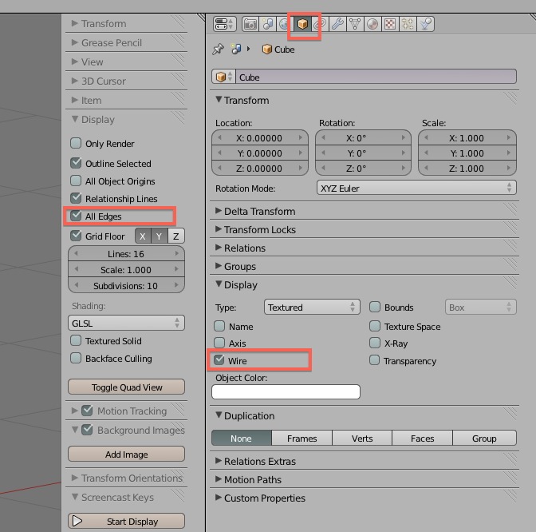Click the grid Lines: 16 field
This screenshot has width=536, height=532.
126,254
